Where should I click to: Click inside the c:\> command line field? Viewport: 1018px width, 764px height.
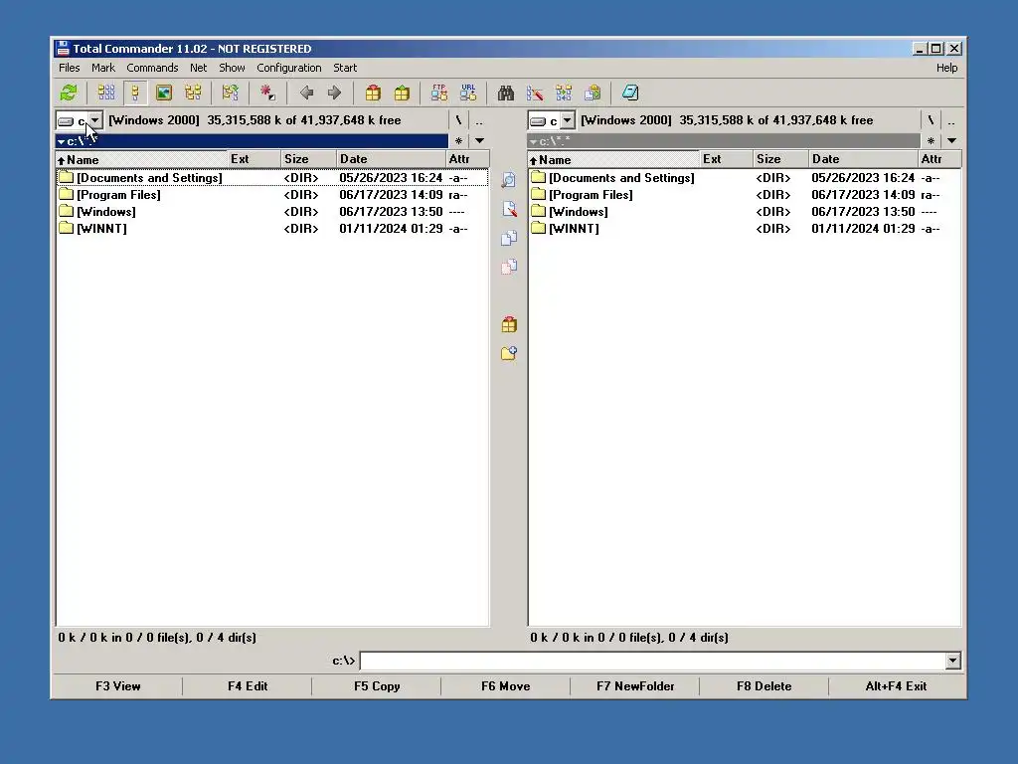(x=652, y=661)
